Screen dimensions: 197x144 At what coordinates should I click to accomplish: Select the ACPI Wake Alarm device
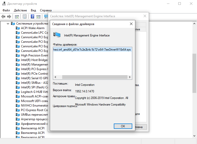click(33, 28)
